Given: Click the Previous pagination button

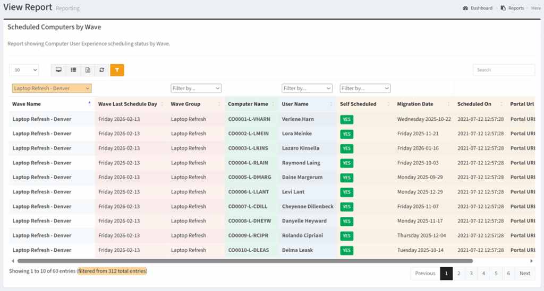Looking at the screenshot, I should 426,274.
